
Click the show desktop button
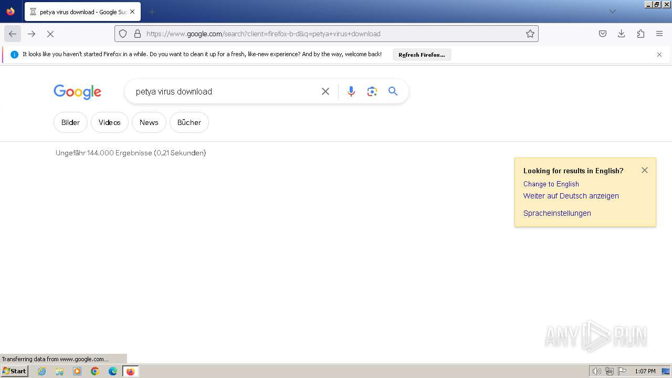click(666, 371)
